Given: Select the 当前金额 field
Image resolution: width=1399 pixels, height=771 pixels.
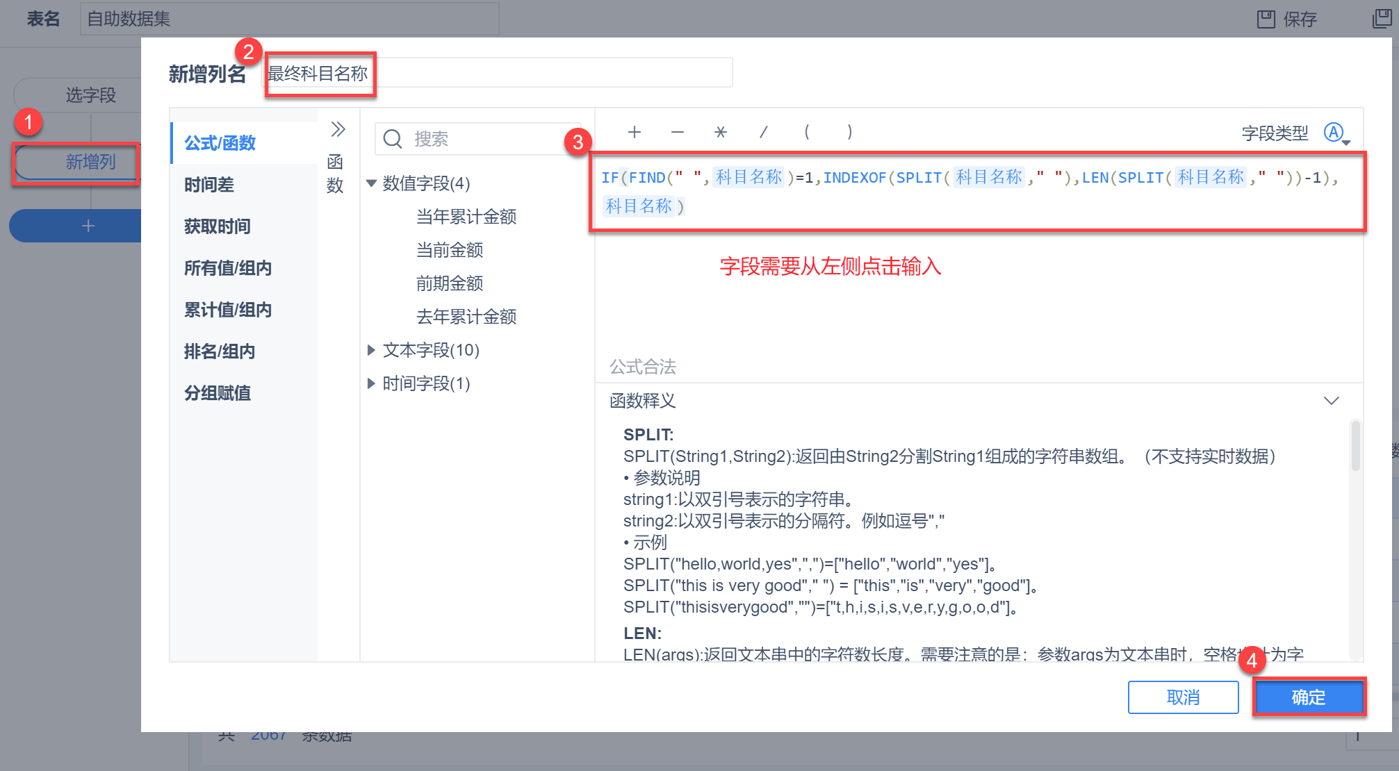Looking at the screenshot, I should pyautogui.click(x=449, y=250).
